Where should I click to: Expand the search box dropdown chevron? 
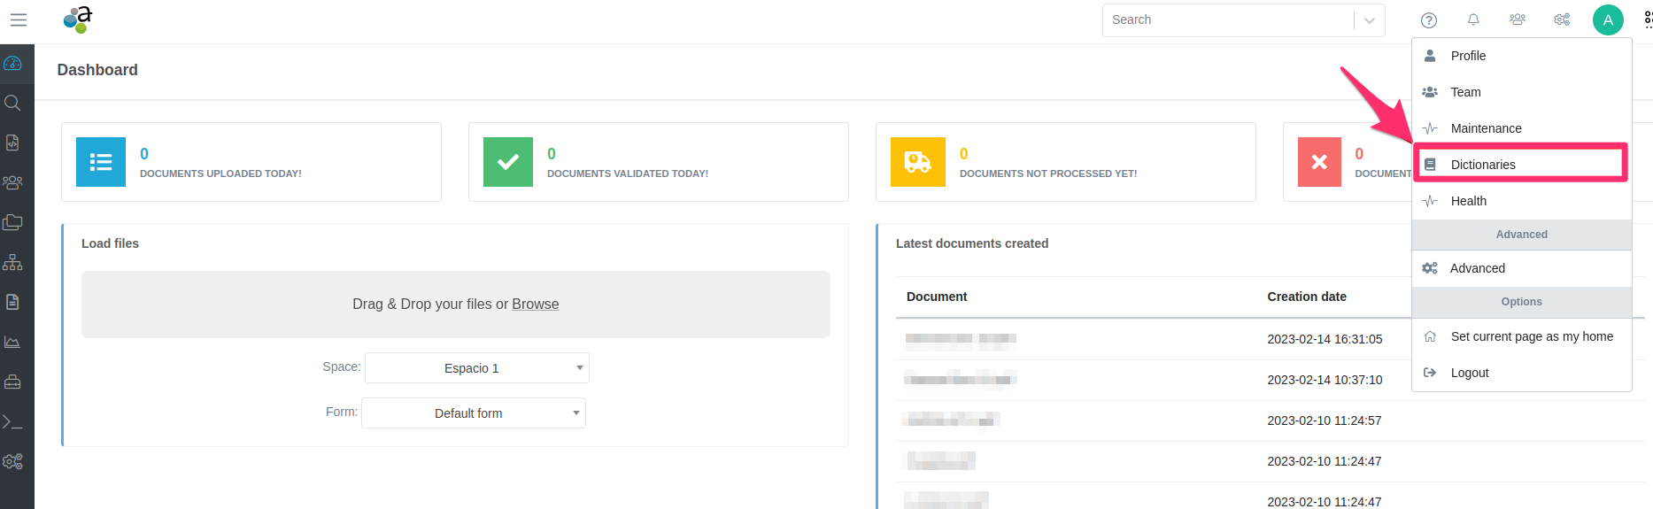coord(1369,20)
